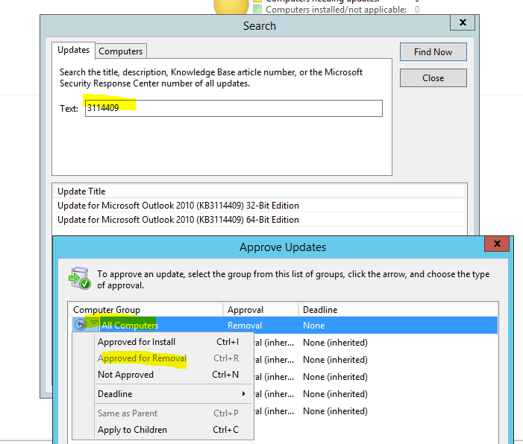This screenshot has width=523, height=444.
Task: Click Same as Parent menu entry
Action: (163, 413)
